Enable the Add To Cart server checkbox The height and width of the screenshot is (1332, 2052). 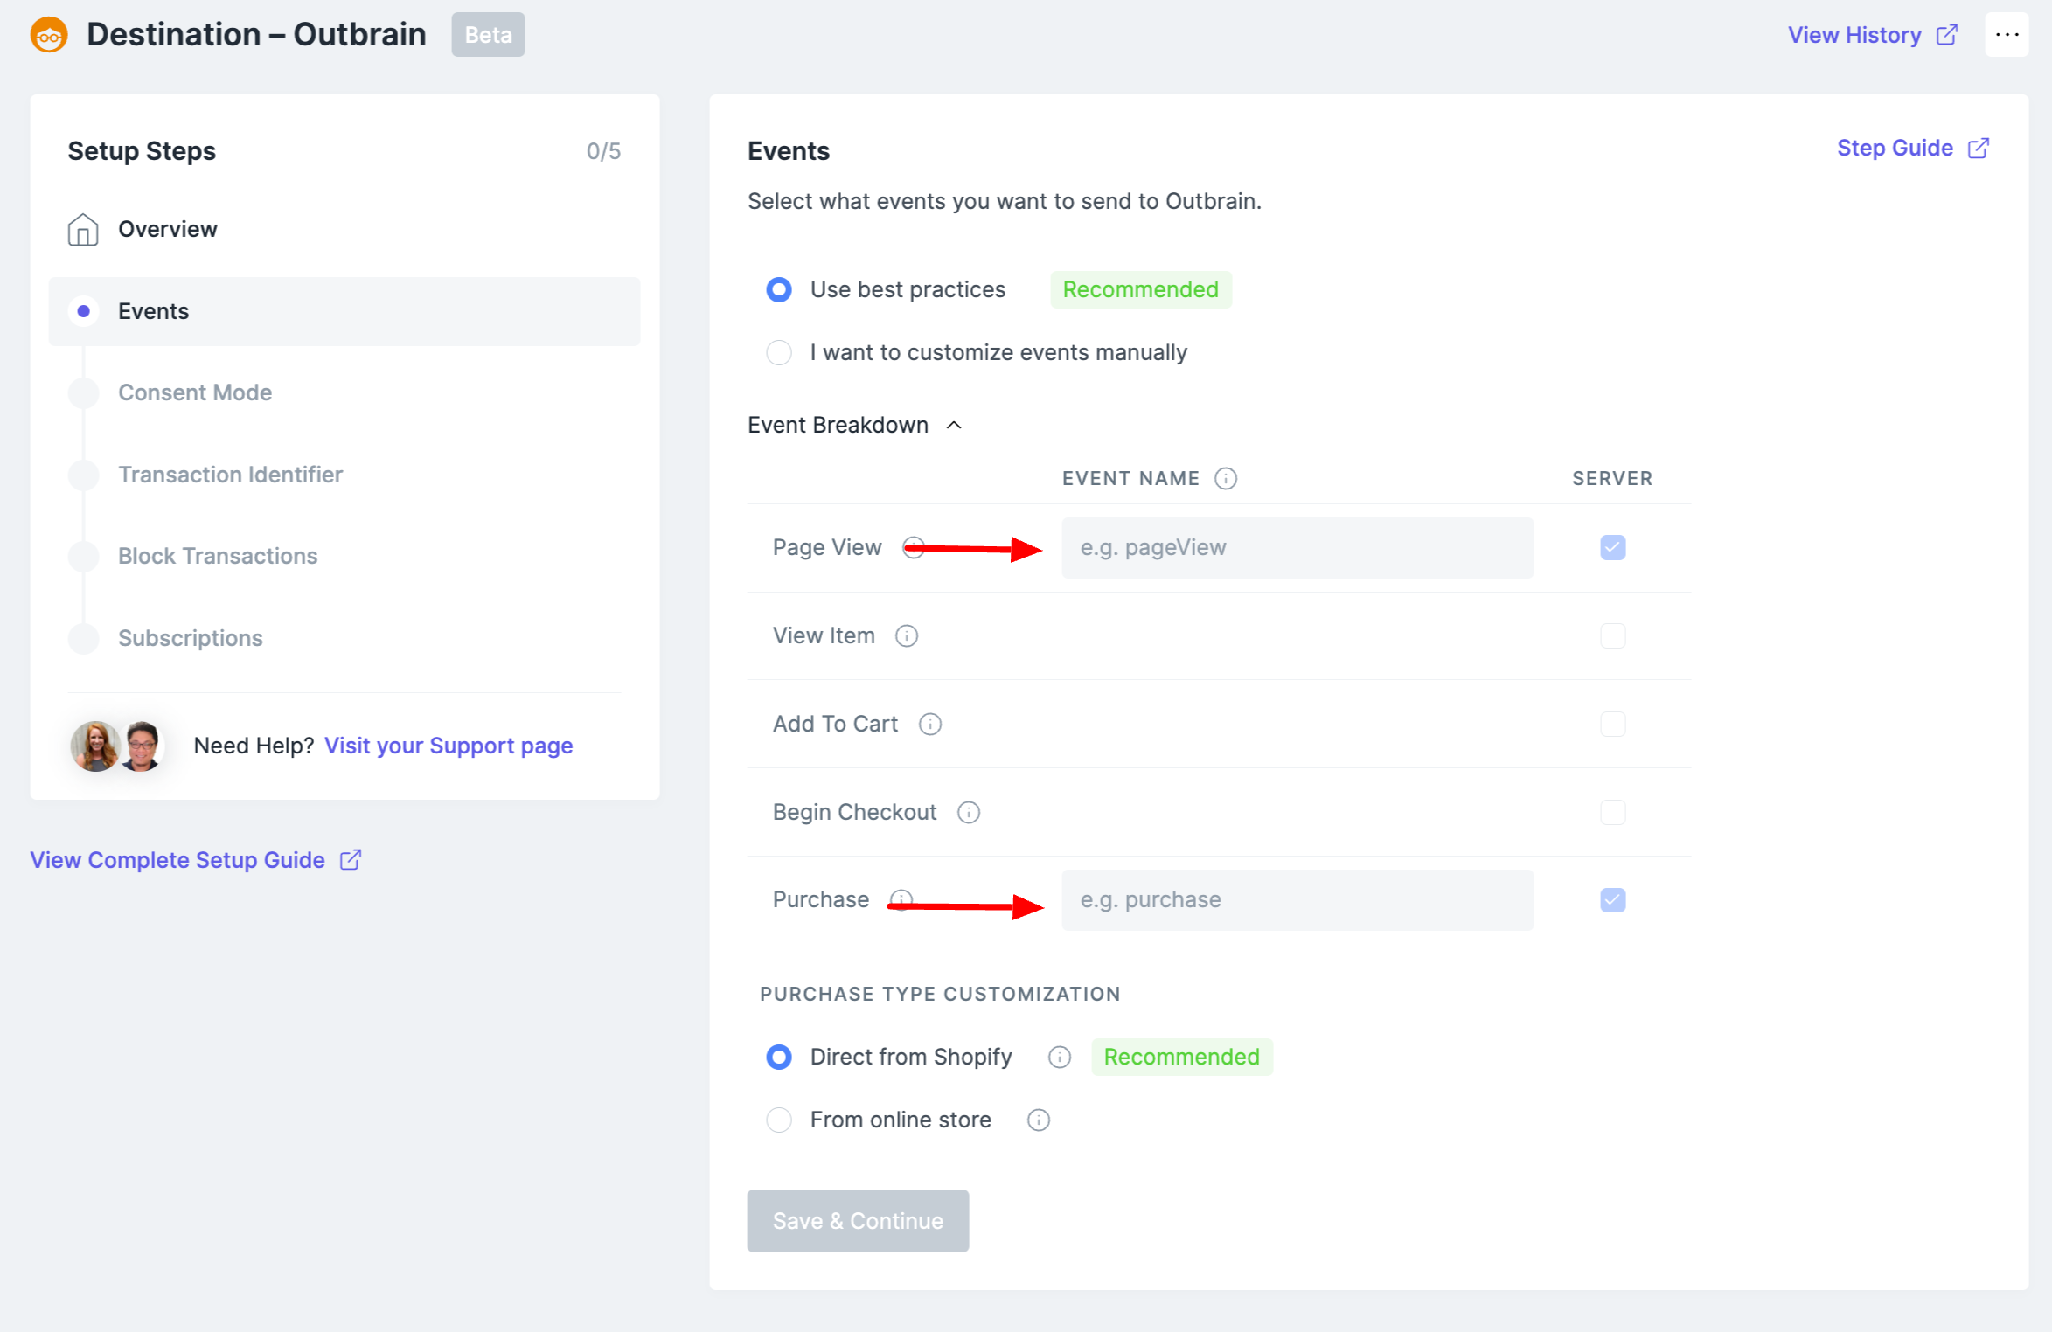coord(1613,724)
